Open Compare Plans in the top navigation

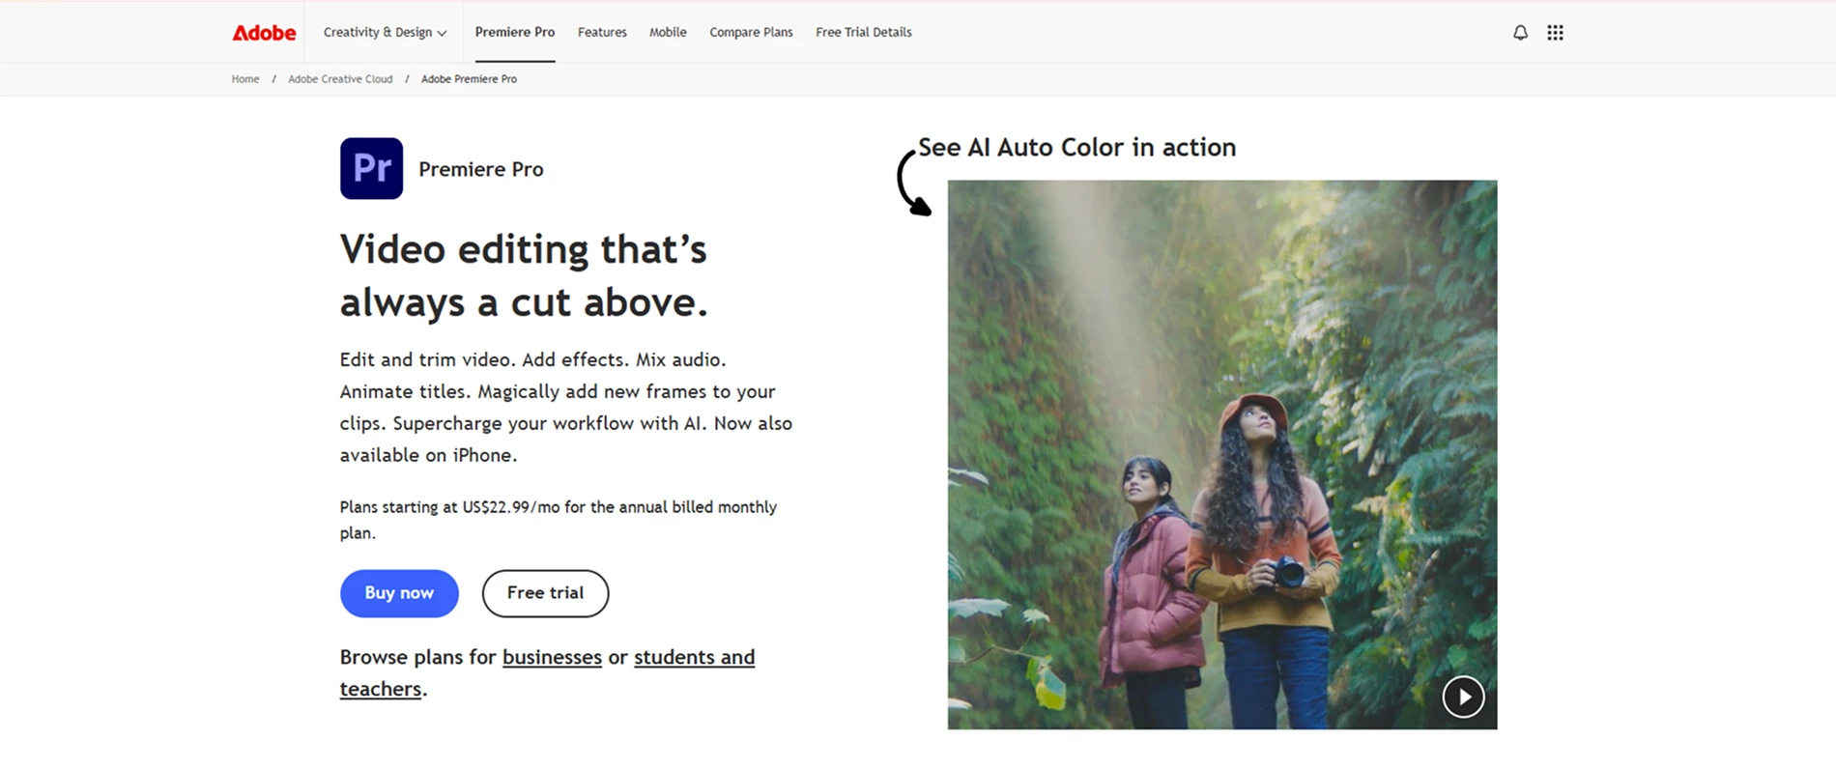coord(751,33)
